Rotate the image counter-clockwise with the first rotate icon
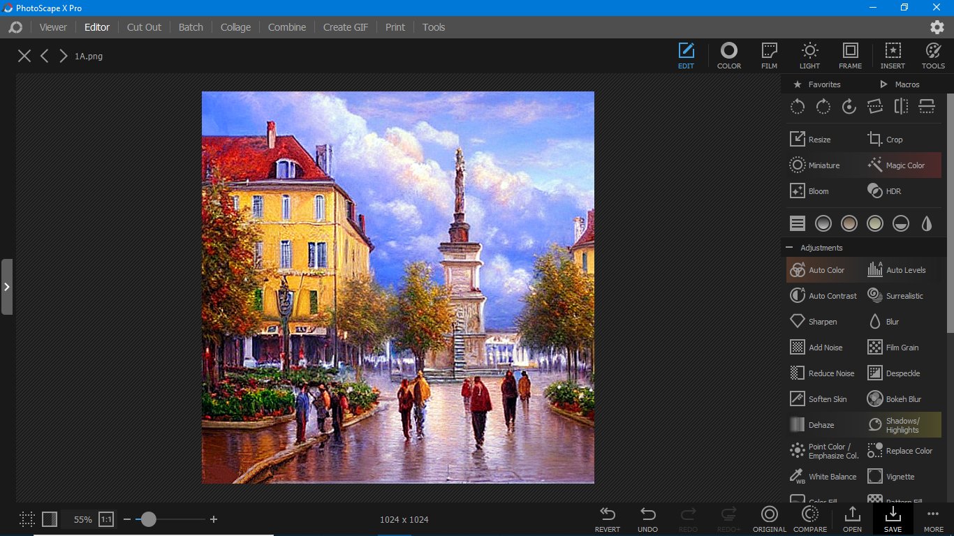 pos(798,107)
